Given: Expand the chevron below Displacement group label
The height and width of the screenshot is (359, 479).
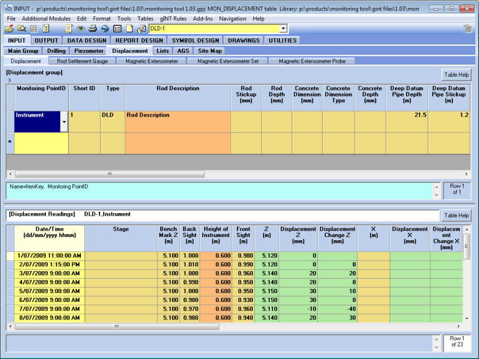Looking at the screenshot, I should (x=10, y=80).
